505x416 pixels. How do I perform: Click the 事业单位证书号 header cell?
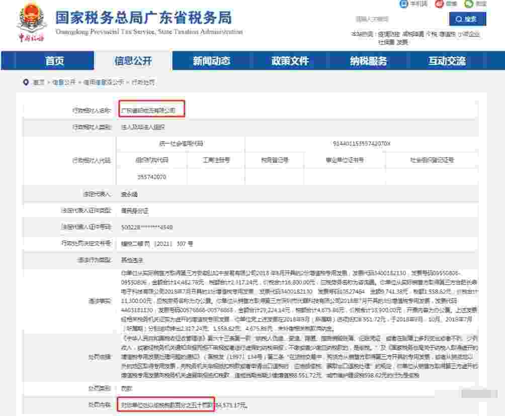[345, 160]
